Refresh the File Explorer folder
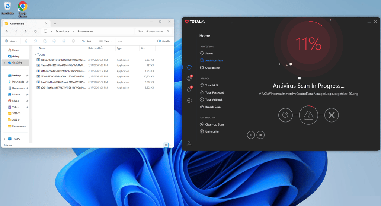Screen dimensions: 381x206 coord(35,31)
